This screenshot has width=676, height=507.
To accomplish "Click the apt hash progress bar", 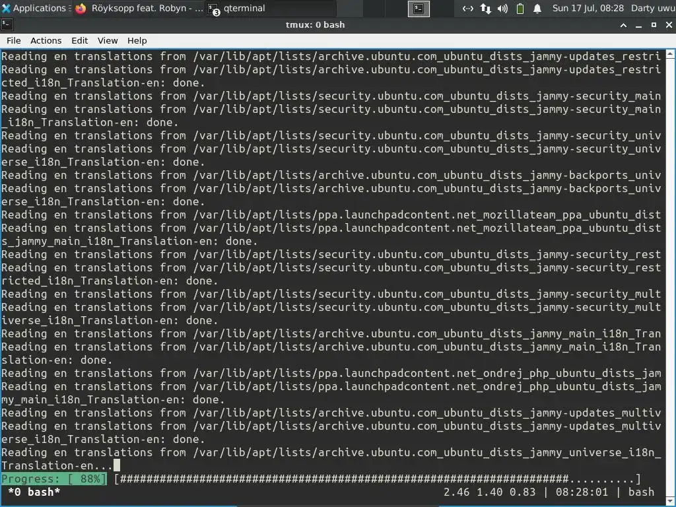I will click(378, 479).
